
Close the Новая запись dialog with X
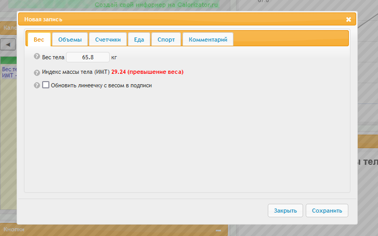point(348,20)
